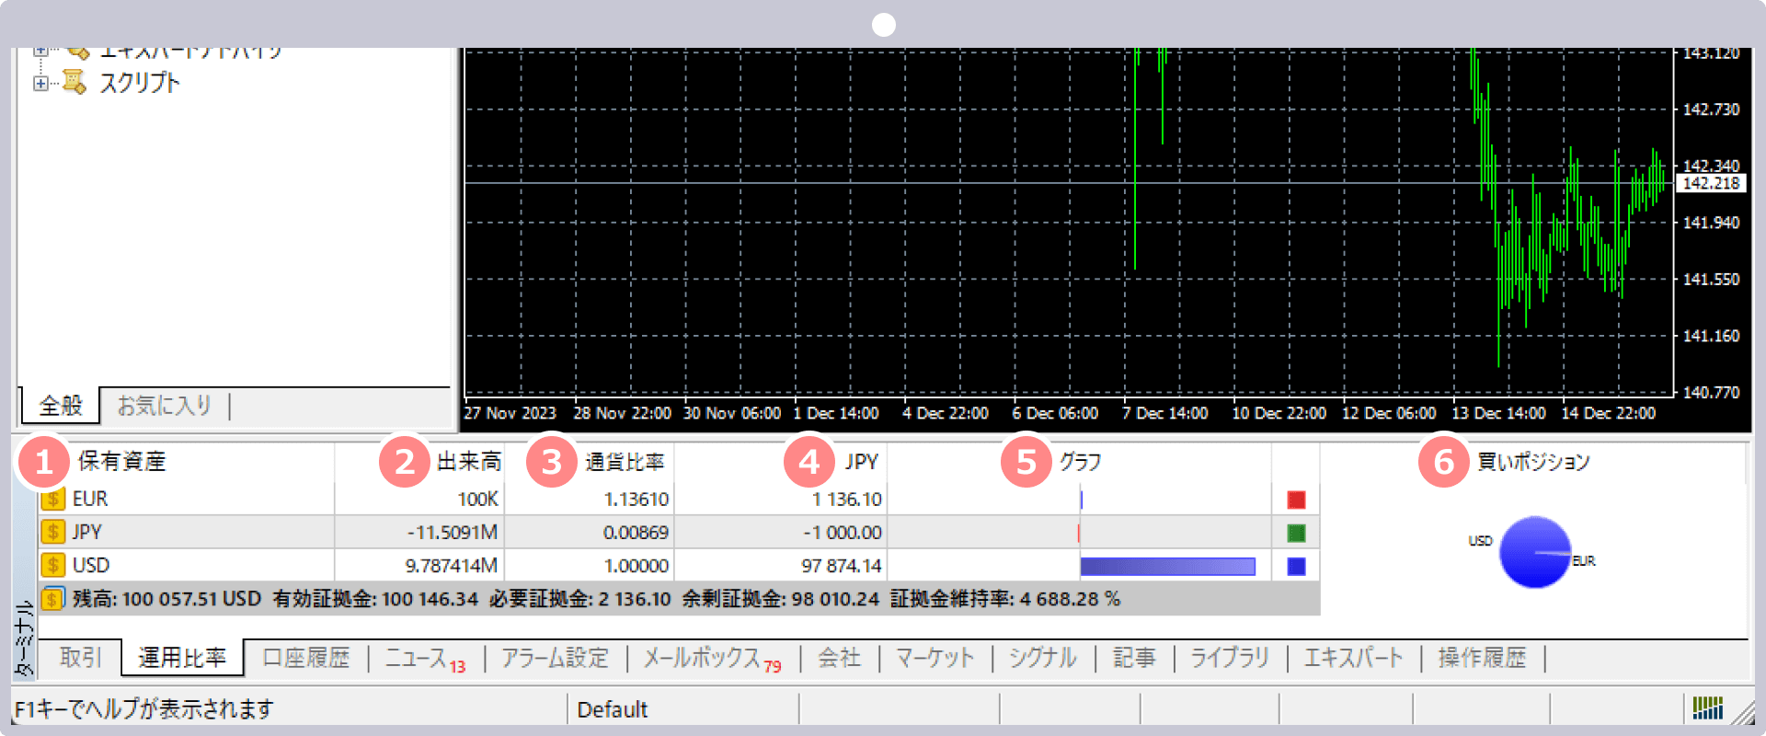The width and height of the screenshot is (1766, 736).
Task: Click the 必要証拠金 margin text
Action: coord(580,599)
